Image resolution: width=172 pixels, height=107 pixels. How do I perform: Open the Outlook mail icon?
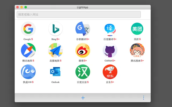55,72
